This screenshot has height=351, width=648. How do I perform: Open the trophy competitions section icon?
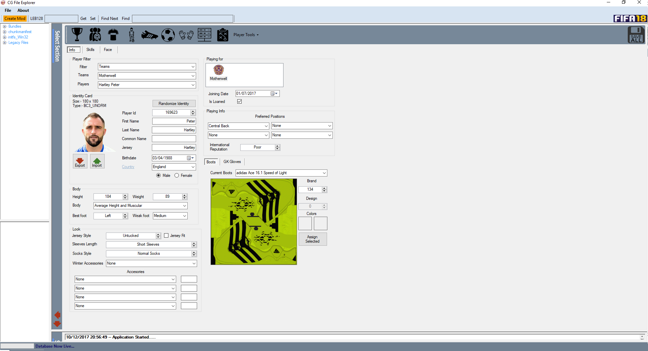77,34
